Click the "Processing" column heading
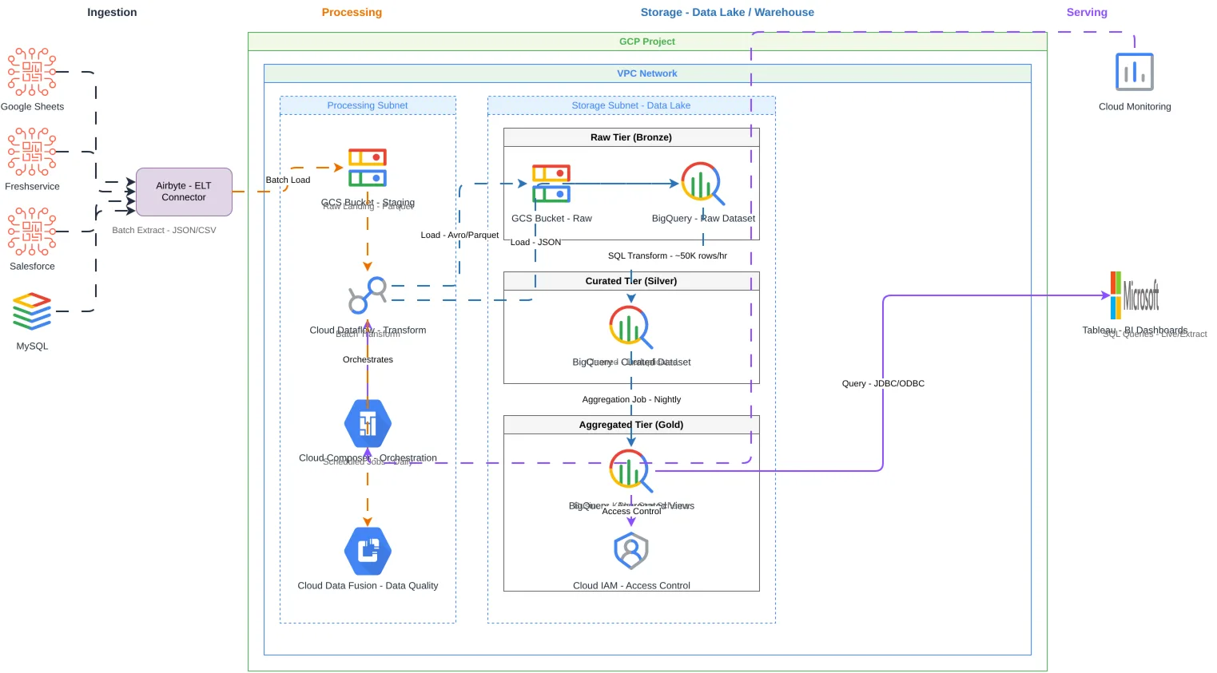This screenshot has height=673, width=1217. tap(352, 12)
